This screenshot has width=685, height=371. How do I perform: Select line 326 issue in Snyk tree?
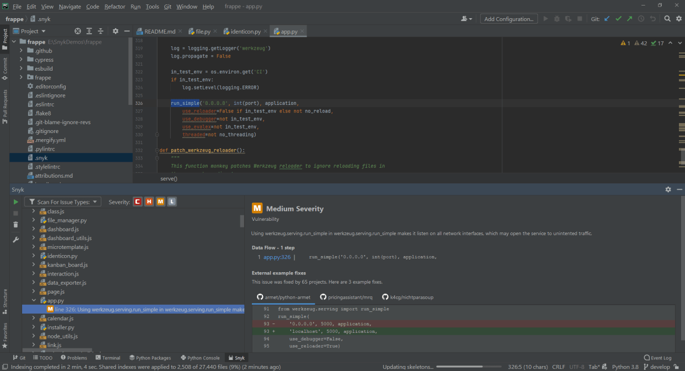click(x=133, y=310)
